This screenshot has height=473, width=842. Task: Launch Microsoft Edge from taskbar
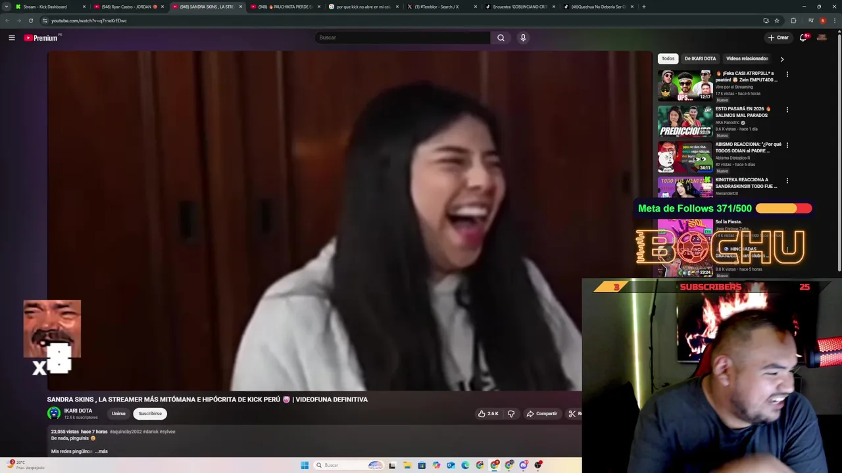(465, 465)
